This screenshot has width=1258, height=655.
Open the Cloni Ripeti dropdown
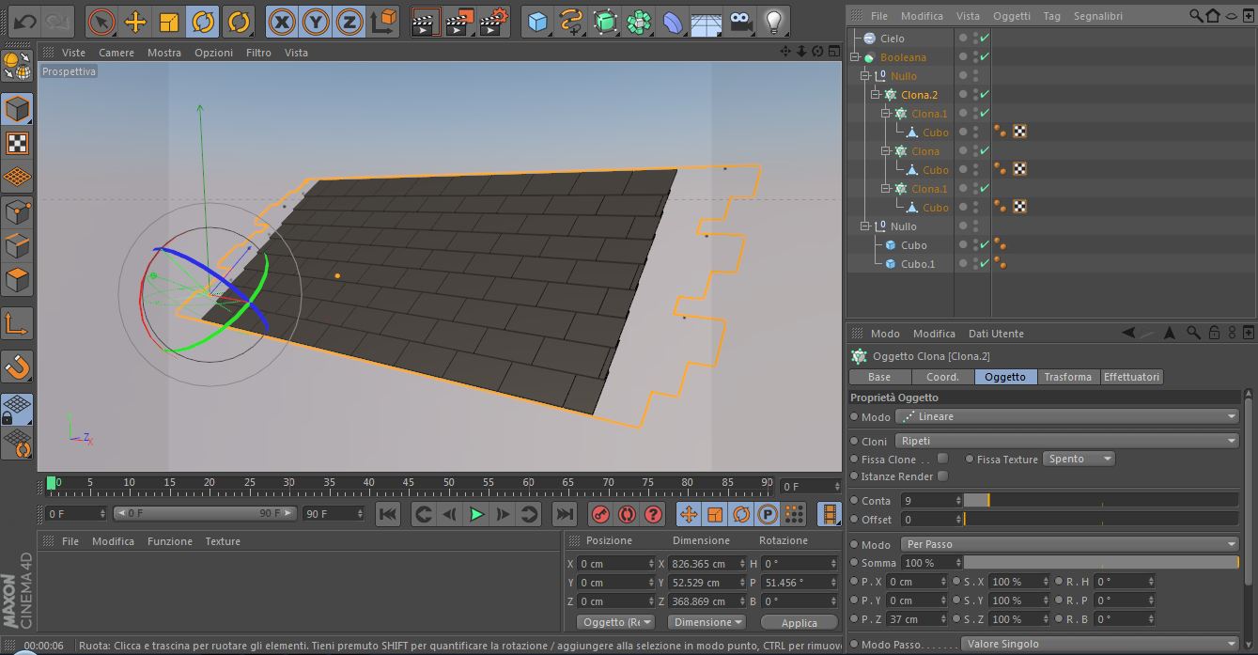tap(1066, 441)
